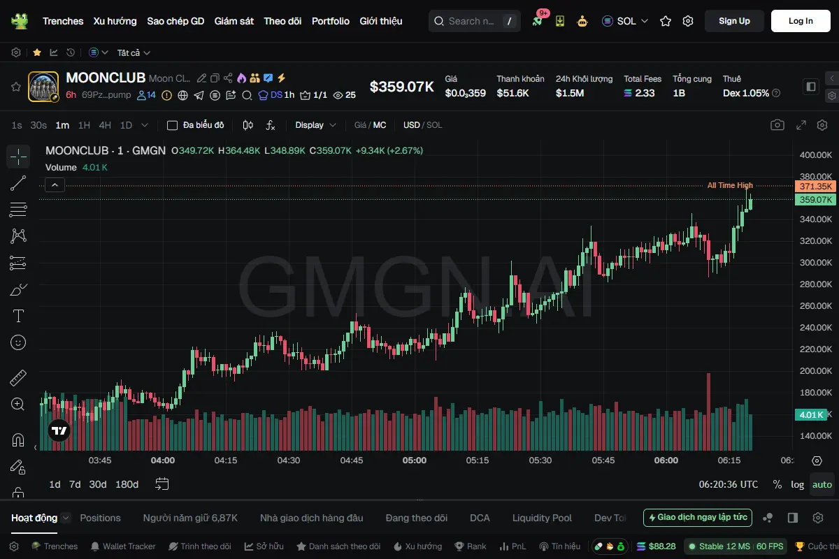Open the app download icon
The width and height of the screenshot is (839, 559).
point(560,21)
